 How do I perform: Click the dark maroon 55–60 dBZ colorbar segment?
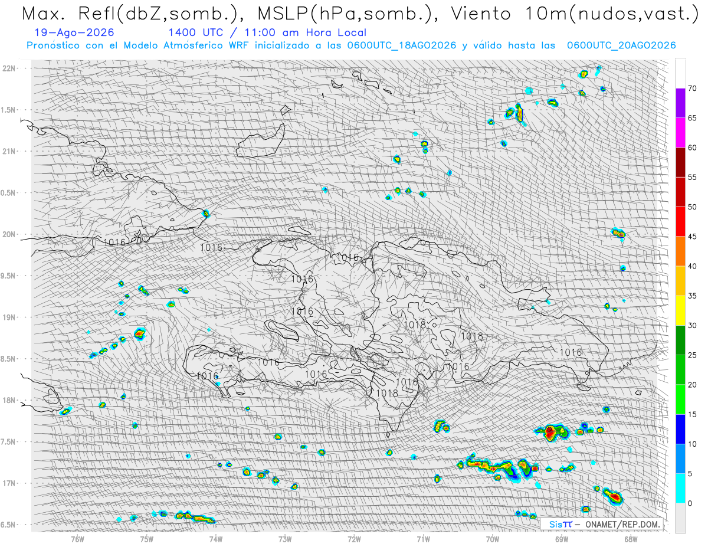point(680,163)
